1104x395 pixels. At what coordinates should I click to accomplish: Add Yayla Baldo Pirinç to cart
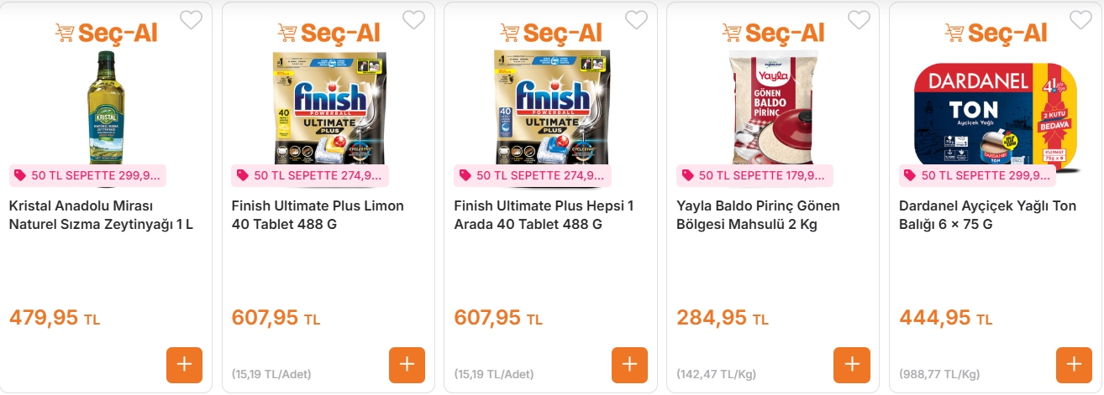coord(851,365)
